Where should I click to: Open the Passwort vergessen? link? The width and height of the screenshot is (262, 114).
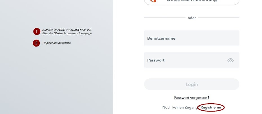click(x=192, y=98)
